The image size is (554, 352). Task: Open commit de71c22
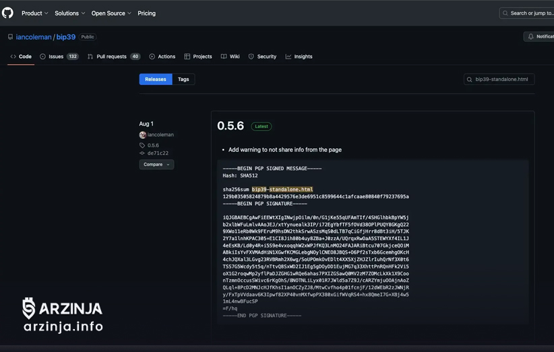pos(158,153)
